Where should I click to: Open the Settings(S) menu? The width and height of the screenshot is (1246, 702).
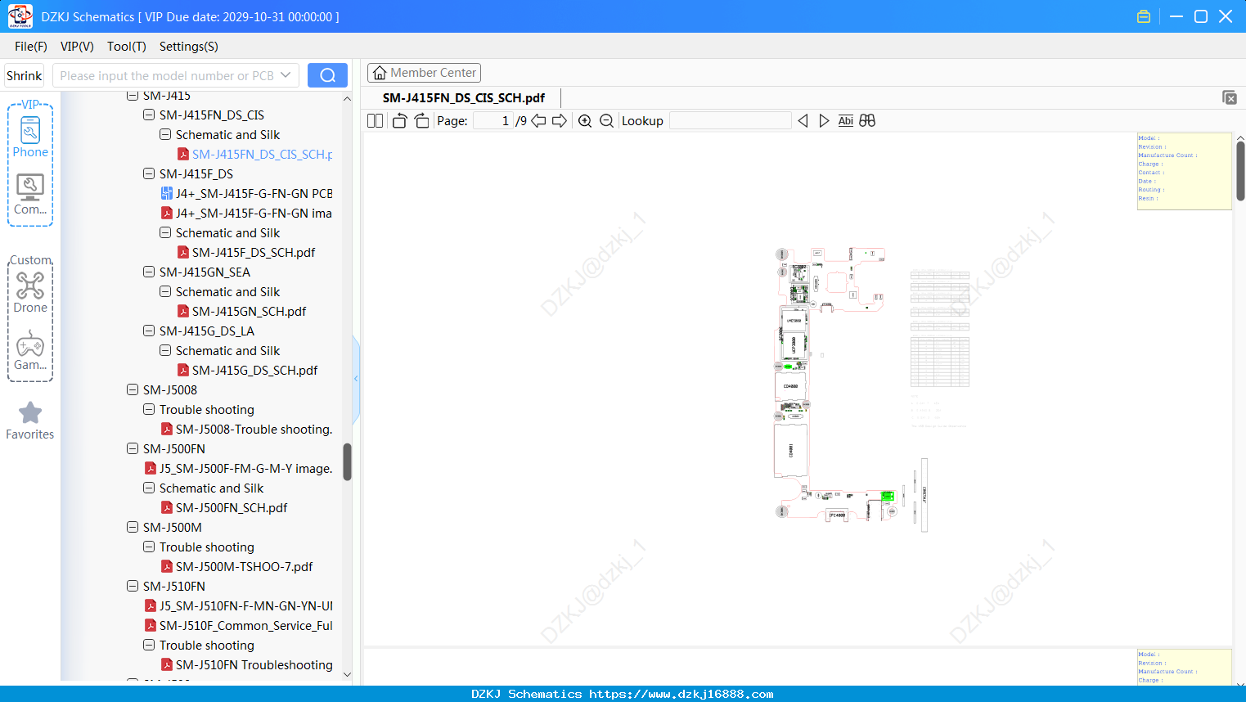tap(189, 47)
